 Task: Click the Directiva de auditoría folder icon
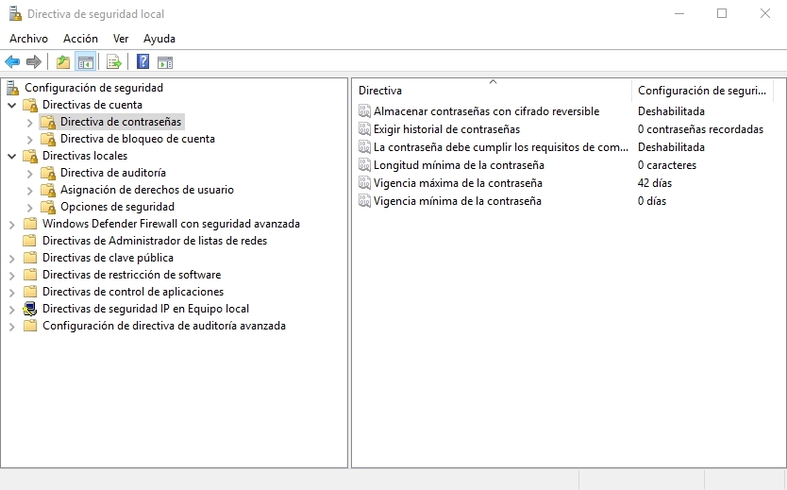coord(48,173)
